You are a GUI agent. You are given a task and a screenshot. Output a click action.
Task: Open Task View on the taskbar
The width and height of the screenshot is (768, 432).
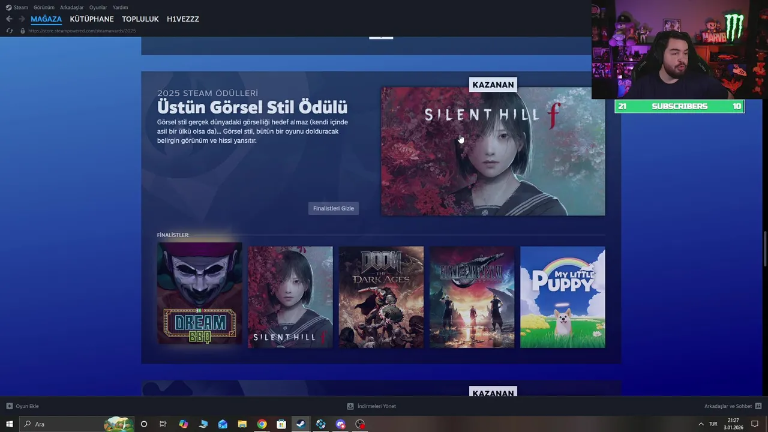(163, 424)
